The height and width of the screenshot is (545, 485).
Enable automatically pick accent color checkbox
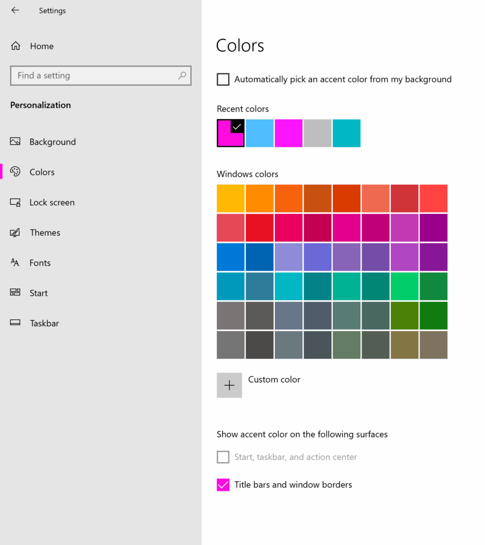click(x=223, y=79)
